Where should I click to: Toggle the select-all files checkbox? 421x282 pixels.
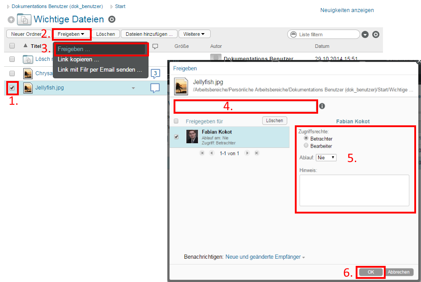tap(12, 46)
